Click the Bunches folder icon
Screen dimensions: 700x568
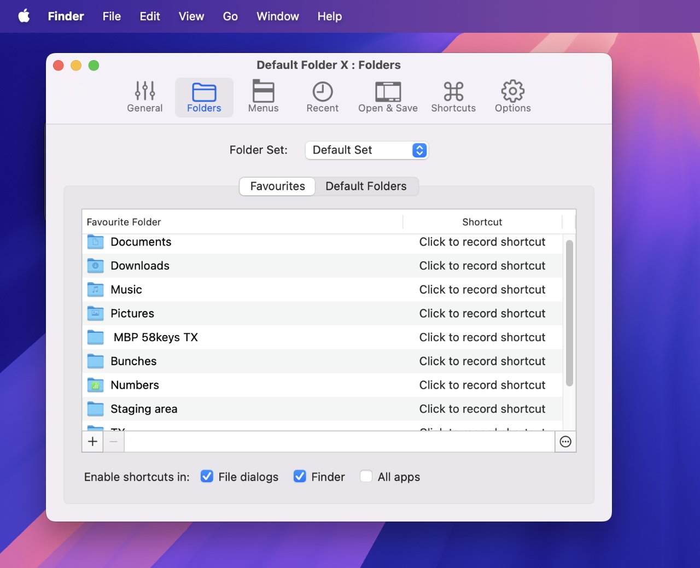pyautogui.click(x=96, y=361)
